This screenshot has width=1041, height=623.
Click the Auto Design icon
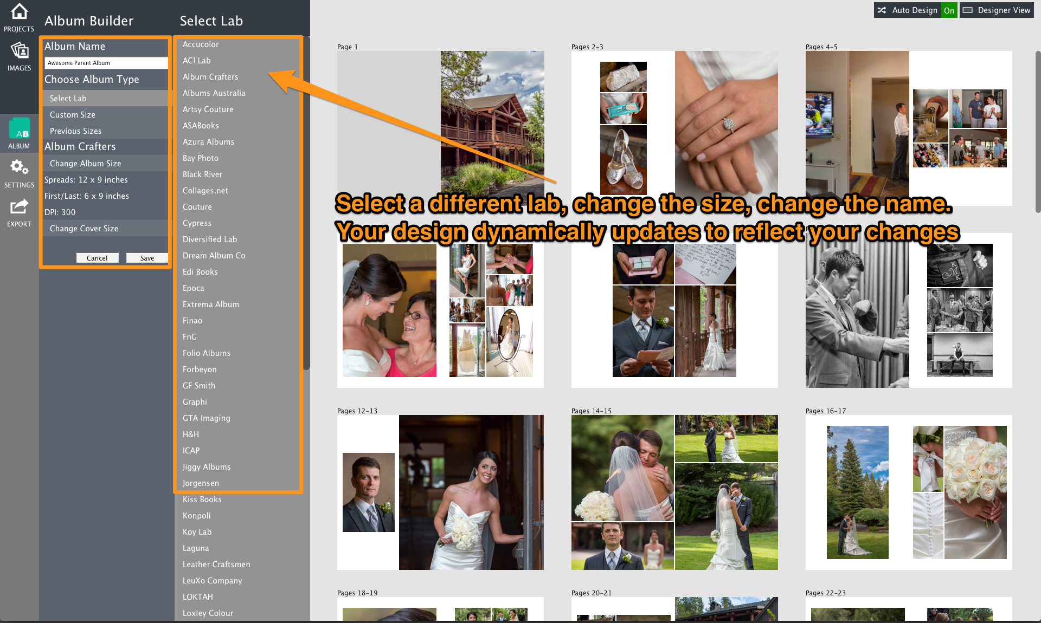click(884, 9)
